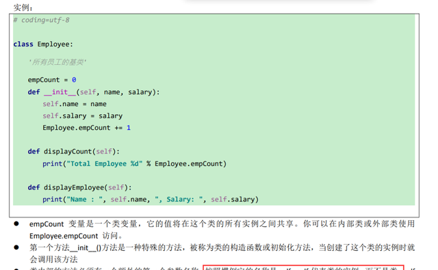Viewport: 438px width, 270px height.
Task: Click the 'self.name = name' line
Action: pyautogui.click(x=75, y=104)
